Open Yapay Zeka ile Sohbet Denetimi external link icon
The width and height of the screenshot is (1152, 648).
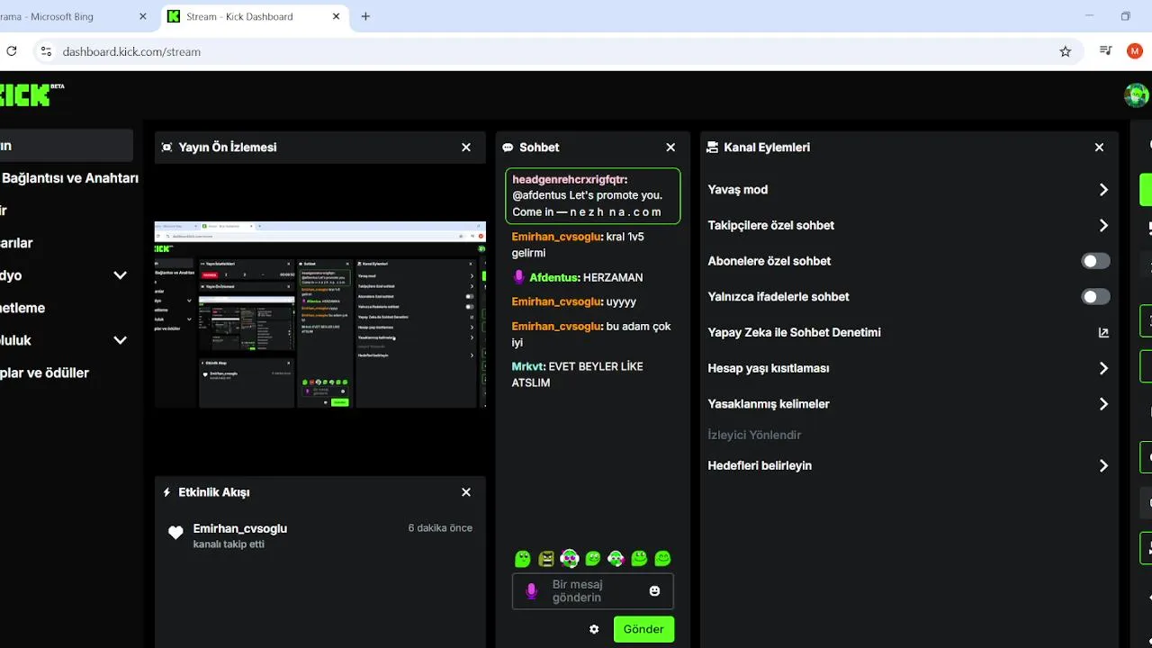[x=1103, y=332]
